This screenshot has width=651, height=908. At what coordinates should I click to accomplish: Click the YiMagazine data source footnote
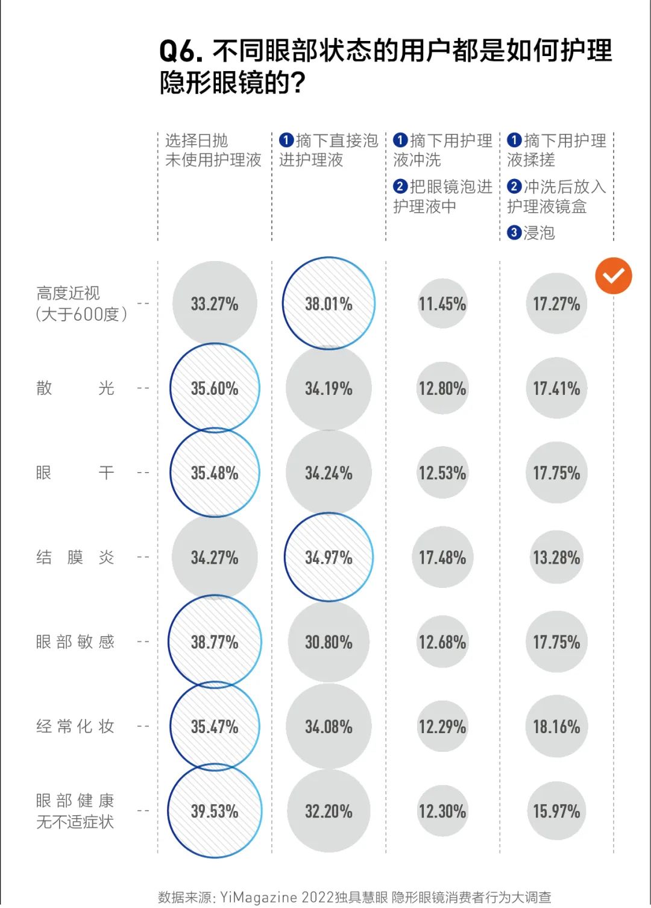[355, 897]
